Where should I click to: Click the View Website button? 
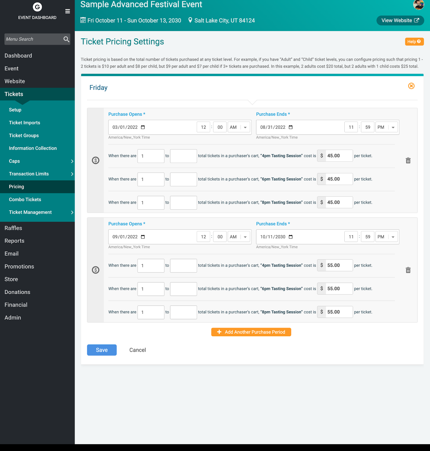click(x=400, y=20)
